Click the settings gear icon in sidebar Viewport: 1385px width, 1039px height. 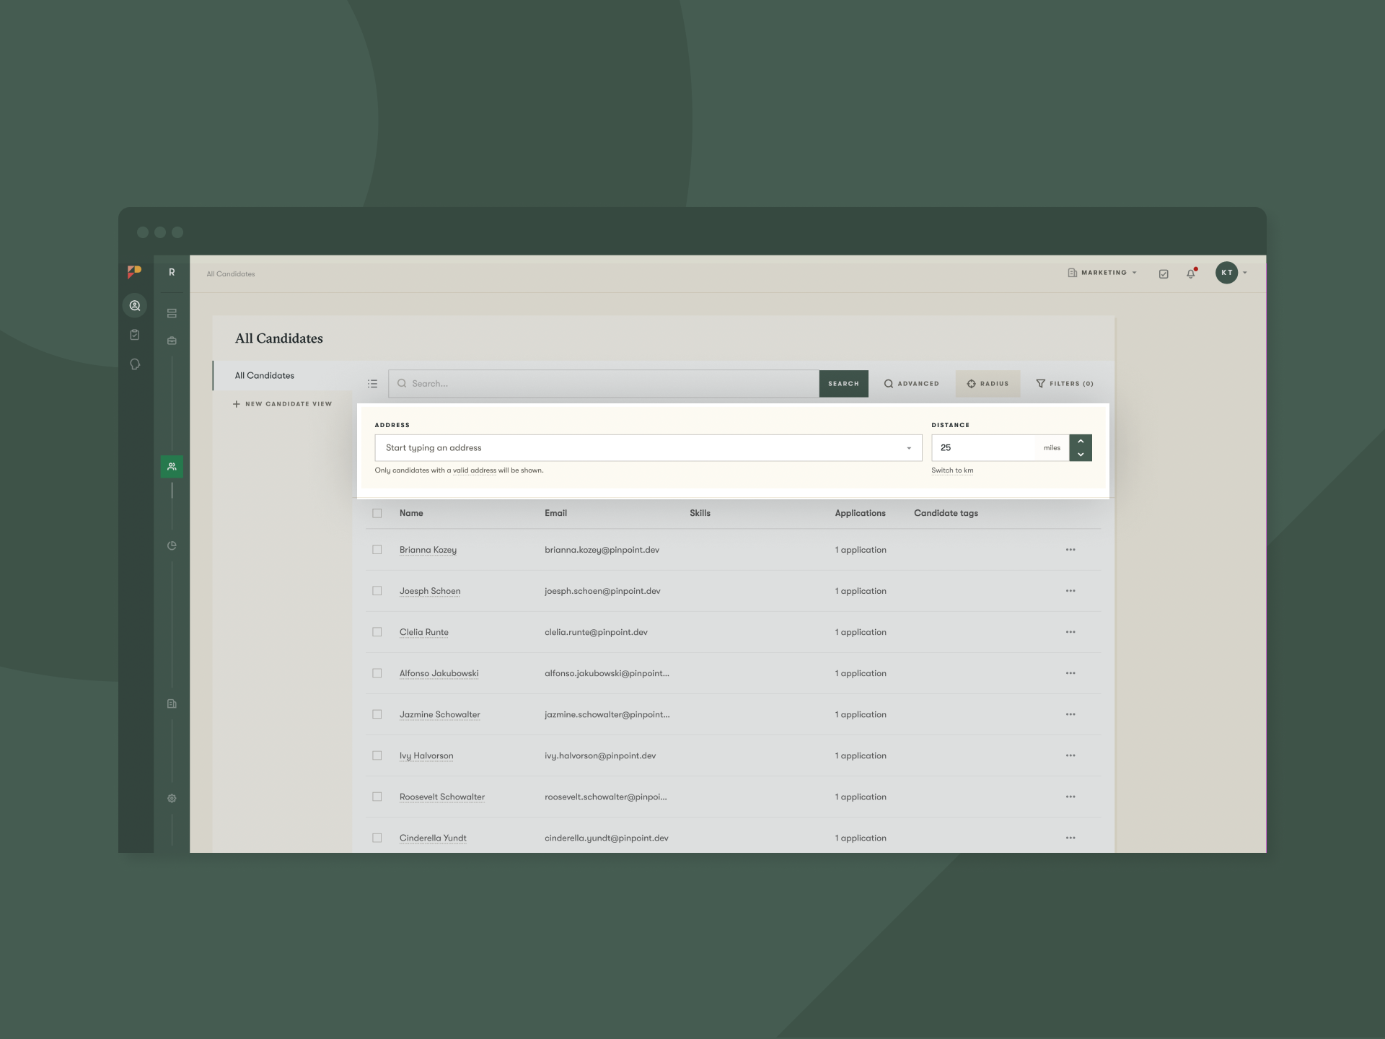tap(172, 798)
